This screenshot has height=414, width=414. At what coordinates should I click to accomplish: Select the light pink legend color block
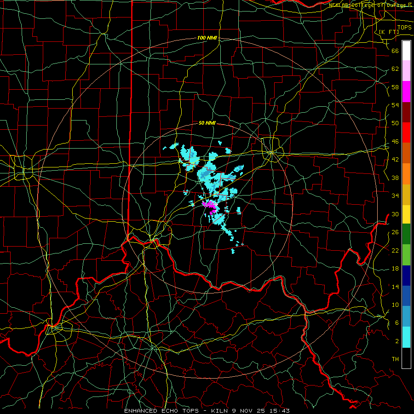[x=406, y=71]
